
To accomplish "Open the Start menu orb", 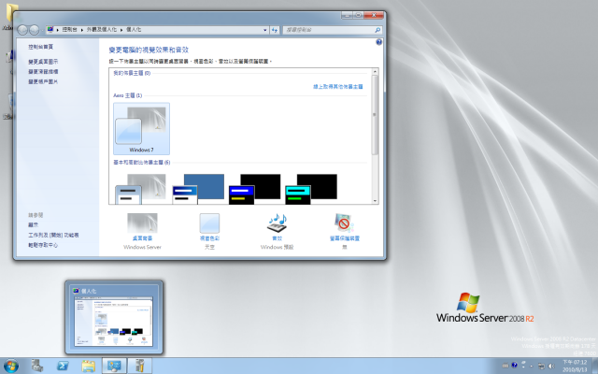I will point(10,366).
